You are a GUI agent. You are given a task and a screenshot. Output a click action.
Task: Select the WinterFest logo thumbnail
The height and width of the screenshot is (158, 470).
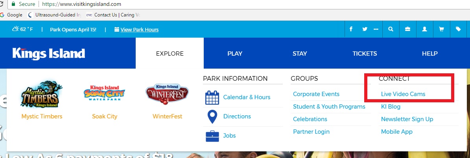[x=167, y=93]
